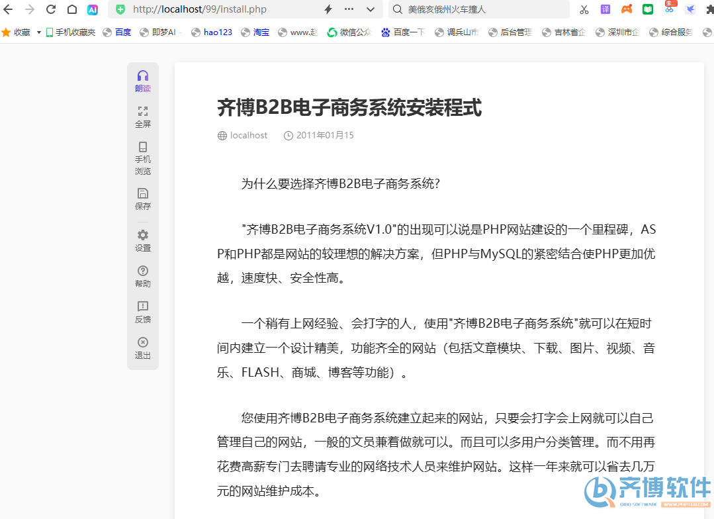Click the green square extension icon
Image resolution: width=714 pixels, height=519 pixels.
(648, 9)
